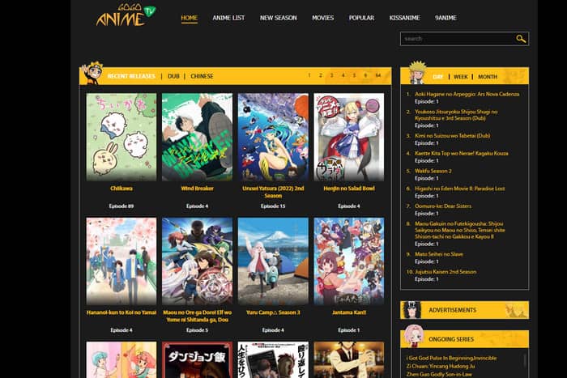Open the 9ANIME nav link

[x=446, y=18]
